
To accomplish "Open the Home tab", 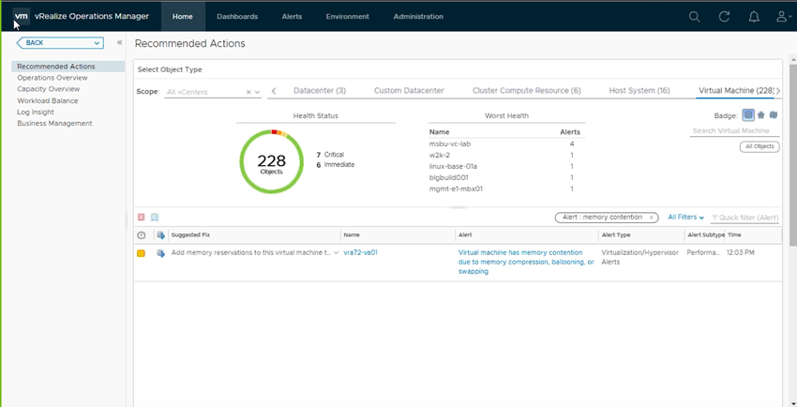I will pyautogui.click(x=183, y=16).
